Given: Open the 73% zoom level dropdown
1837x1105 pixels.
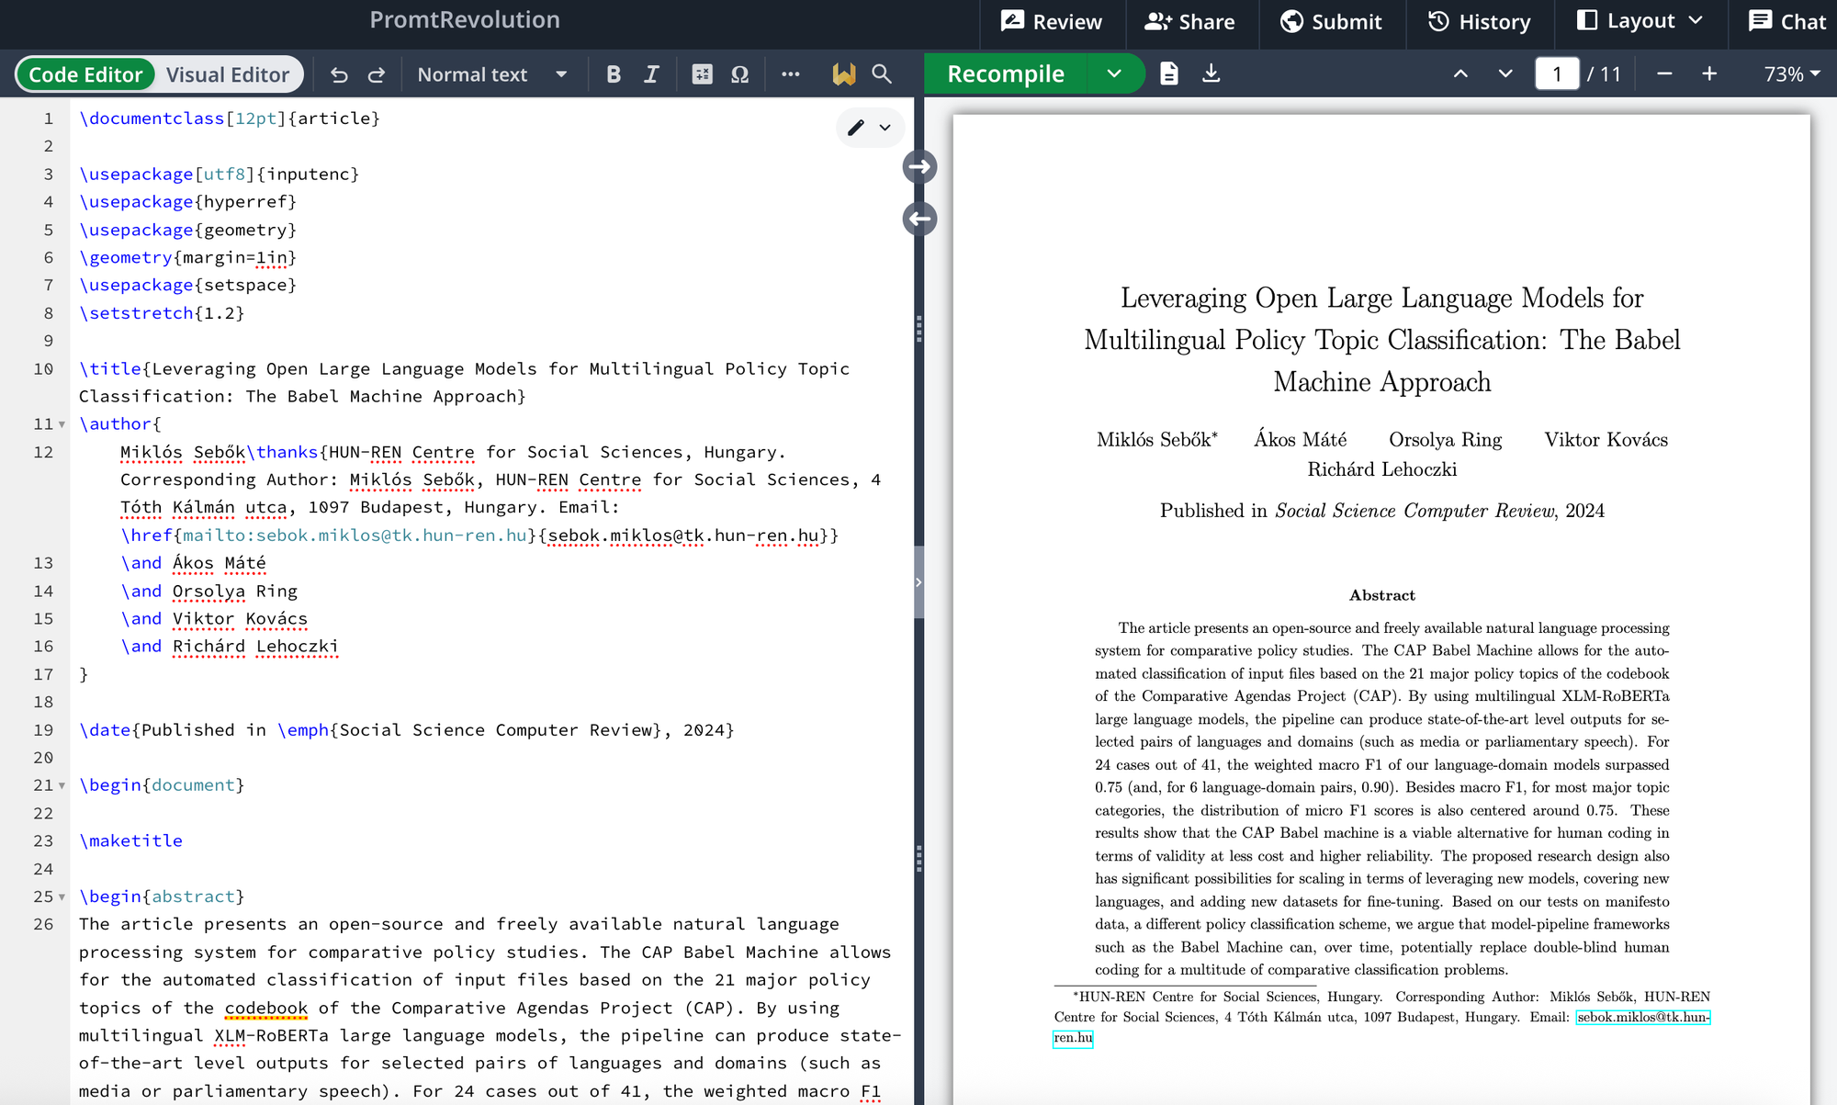Looking at the screenshot, I should pos(1791,73).
